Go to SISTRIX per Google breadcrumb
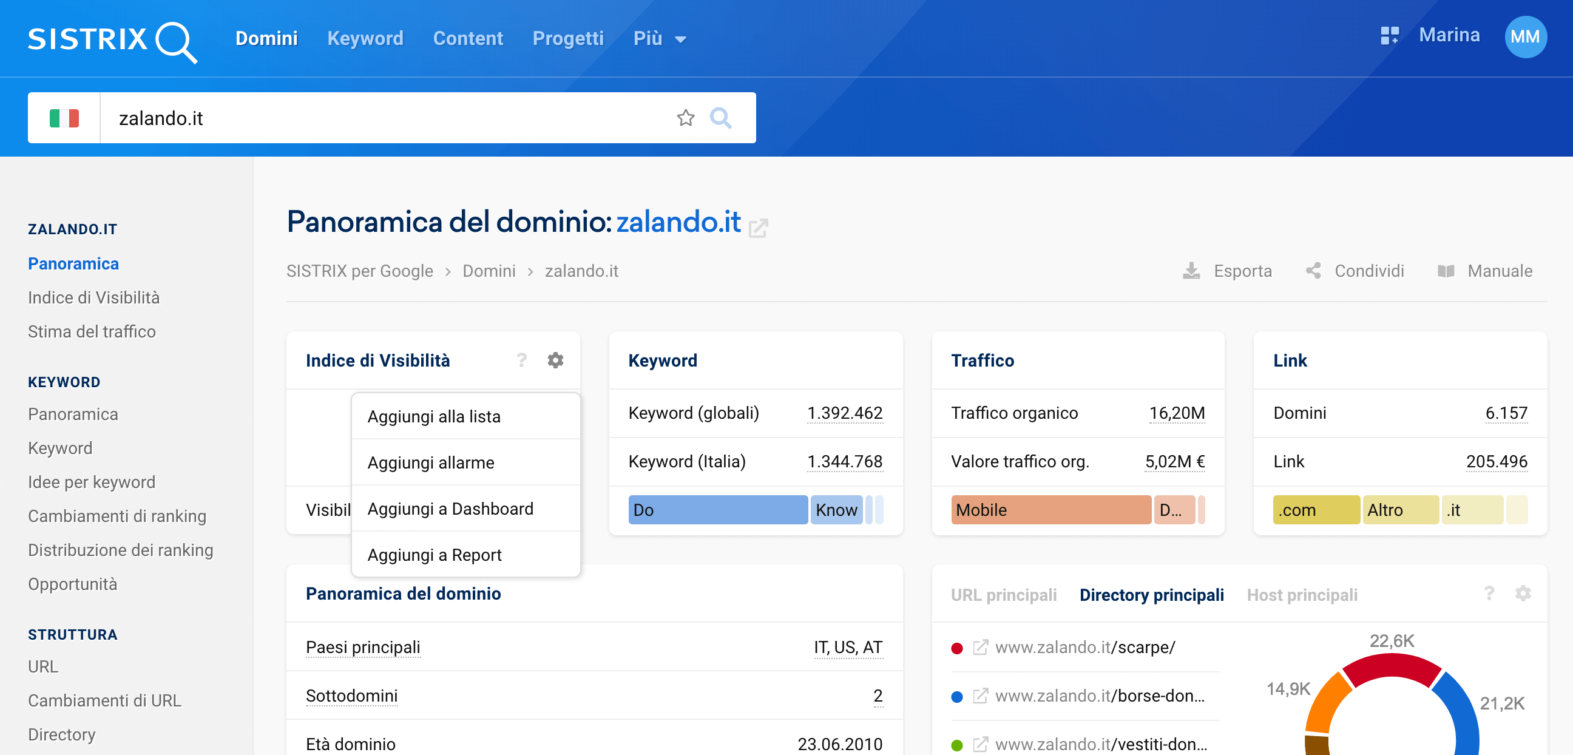This screenshot has height=755, width=1573. [360, 271]
